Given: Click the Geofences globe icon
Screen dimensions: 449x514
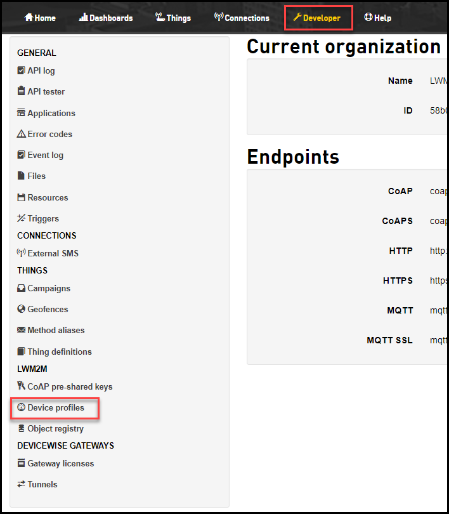Looking at the screenshot, I should tap(22, 309).
